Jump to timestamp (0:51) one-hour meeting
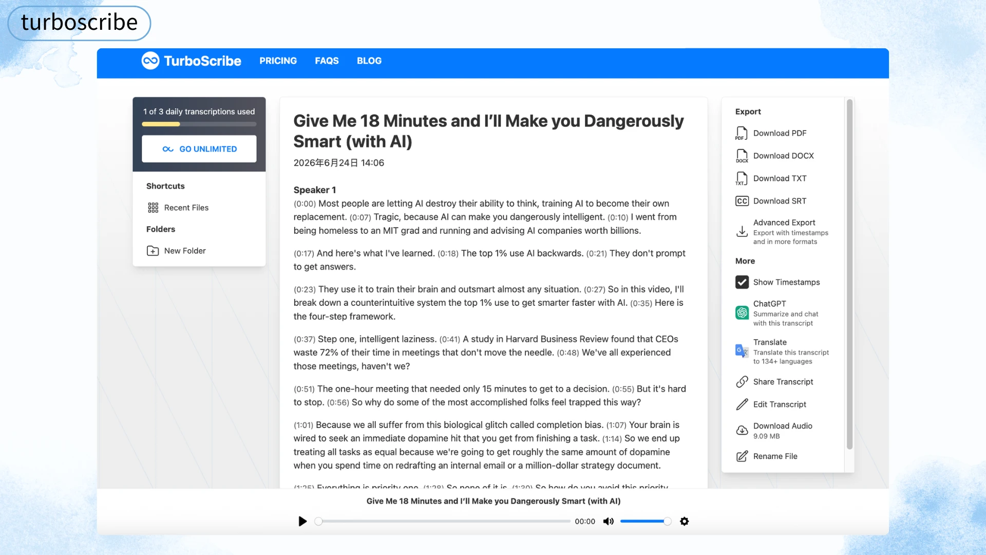 coord(304,389)
